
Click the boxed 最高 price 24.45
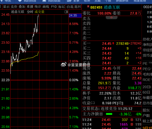point(137,73)
